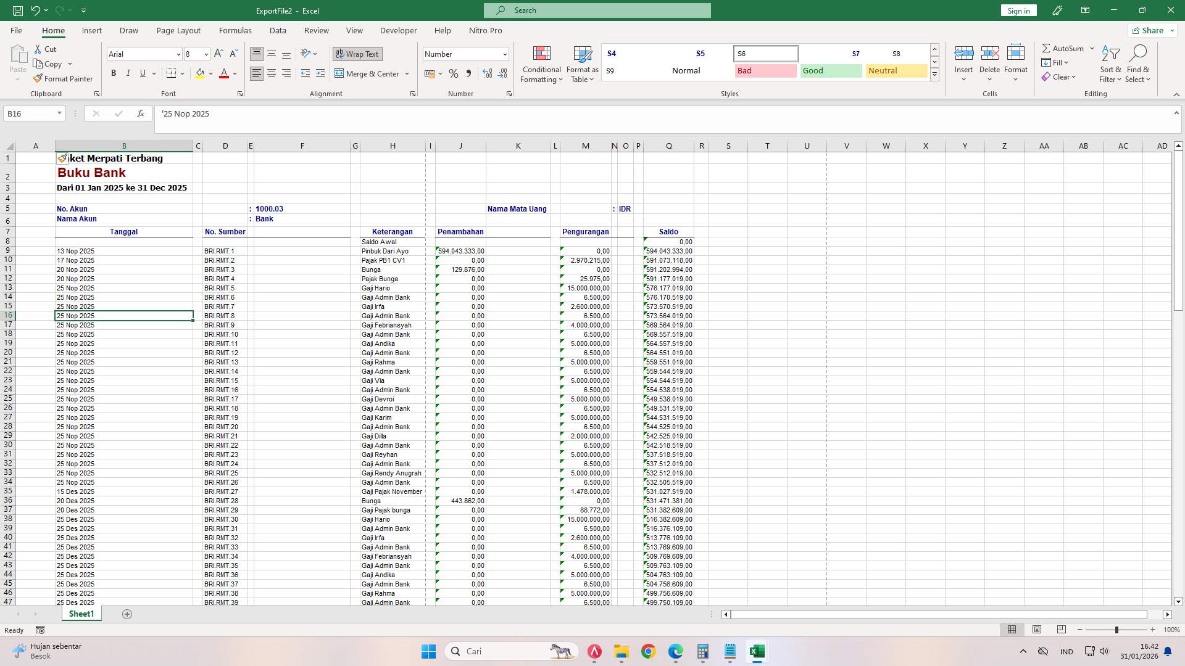Click the Sign in button
The height and width of the screenshot is (666, 1185).
(1017, 10)
